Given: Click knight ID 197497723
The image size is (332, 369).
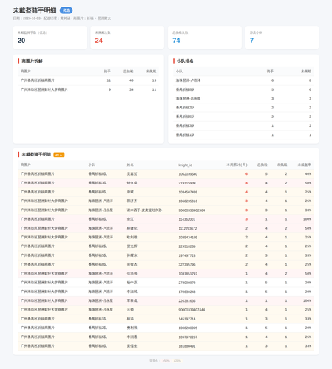Looking at the screenshot, I should (x=187, y=255).
